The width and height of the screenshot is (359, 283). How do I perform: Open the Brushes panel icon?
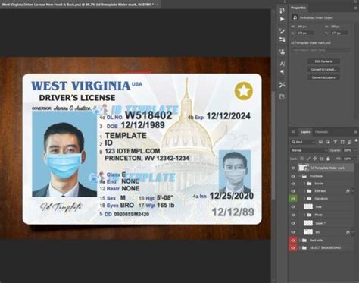pyautogui.click(x=283, y=31)
